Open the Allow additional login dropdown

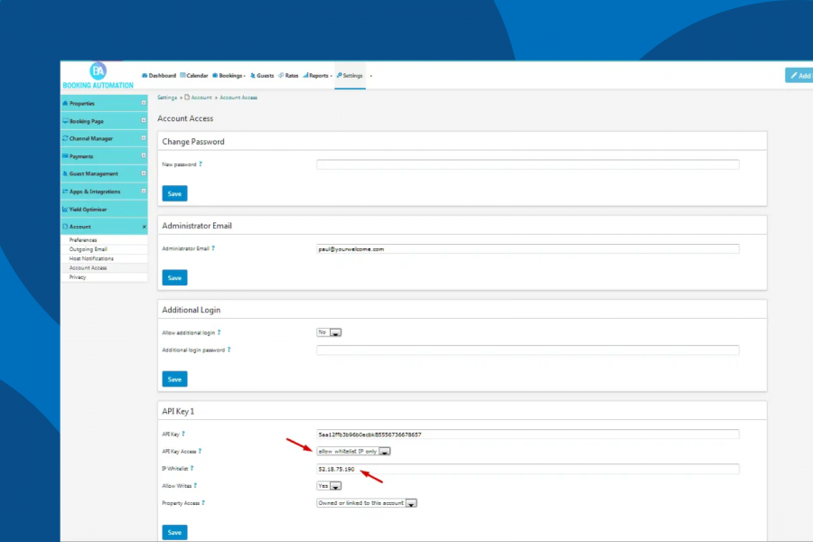coord(329,332)
